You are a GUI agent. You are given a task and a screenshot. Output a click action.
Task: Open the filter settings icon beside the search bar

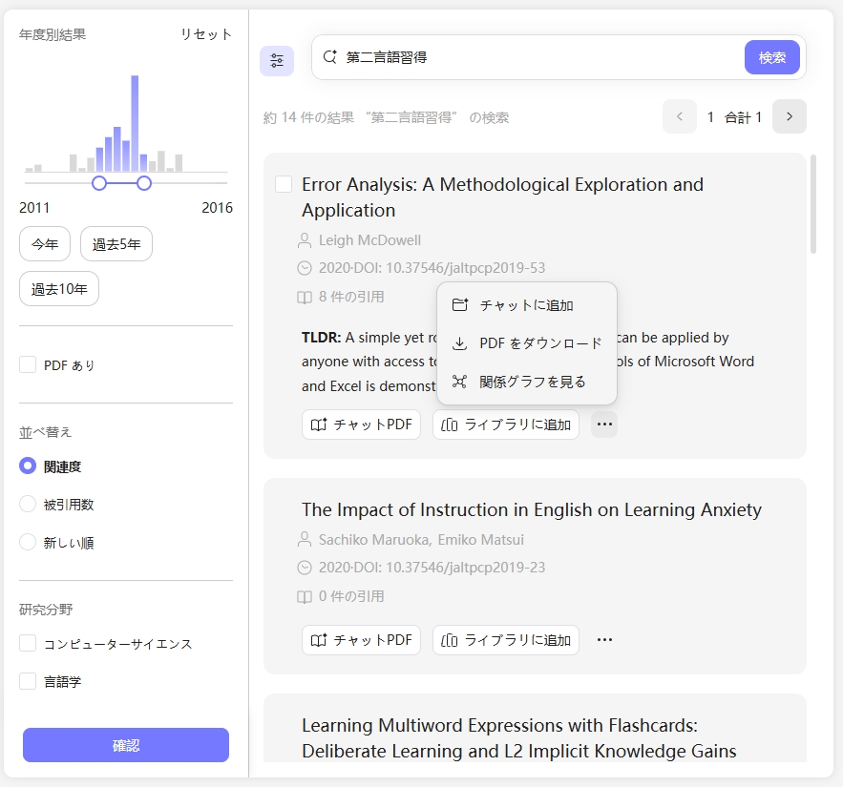pos(277,60)
